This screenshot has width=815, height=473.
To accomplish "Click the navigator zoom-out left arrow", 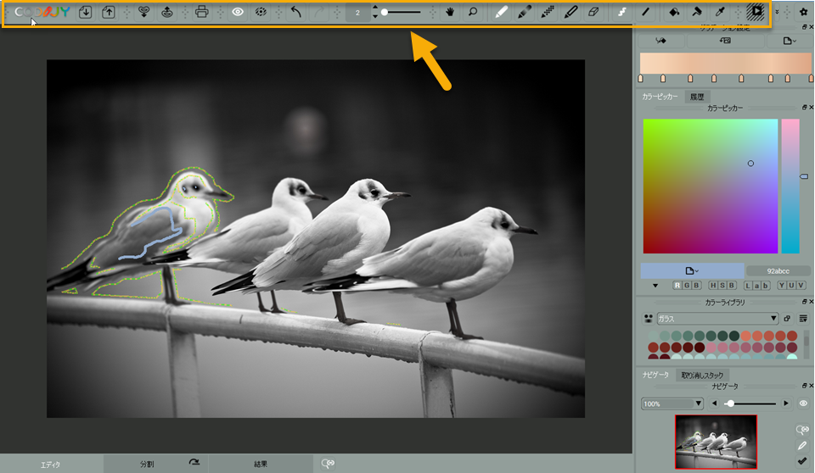I will click(x=714, y=403).
